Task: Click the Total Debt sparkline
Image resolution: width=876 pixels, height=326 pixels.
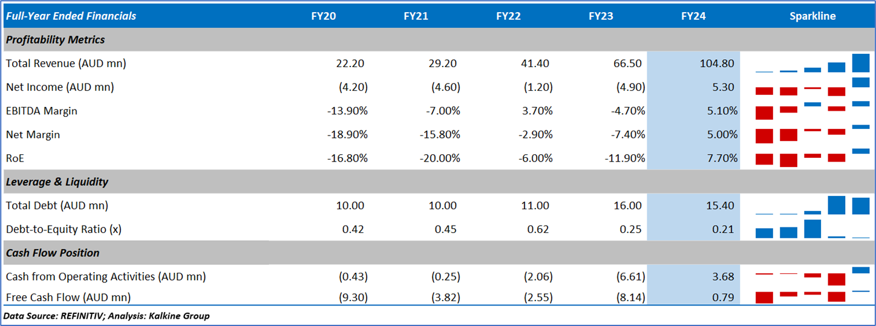Action: tap(812, 206)
